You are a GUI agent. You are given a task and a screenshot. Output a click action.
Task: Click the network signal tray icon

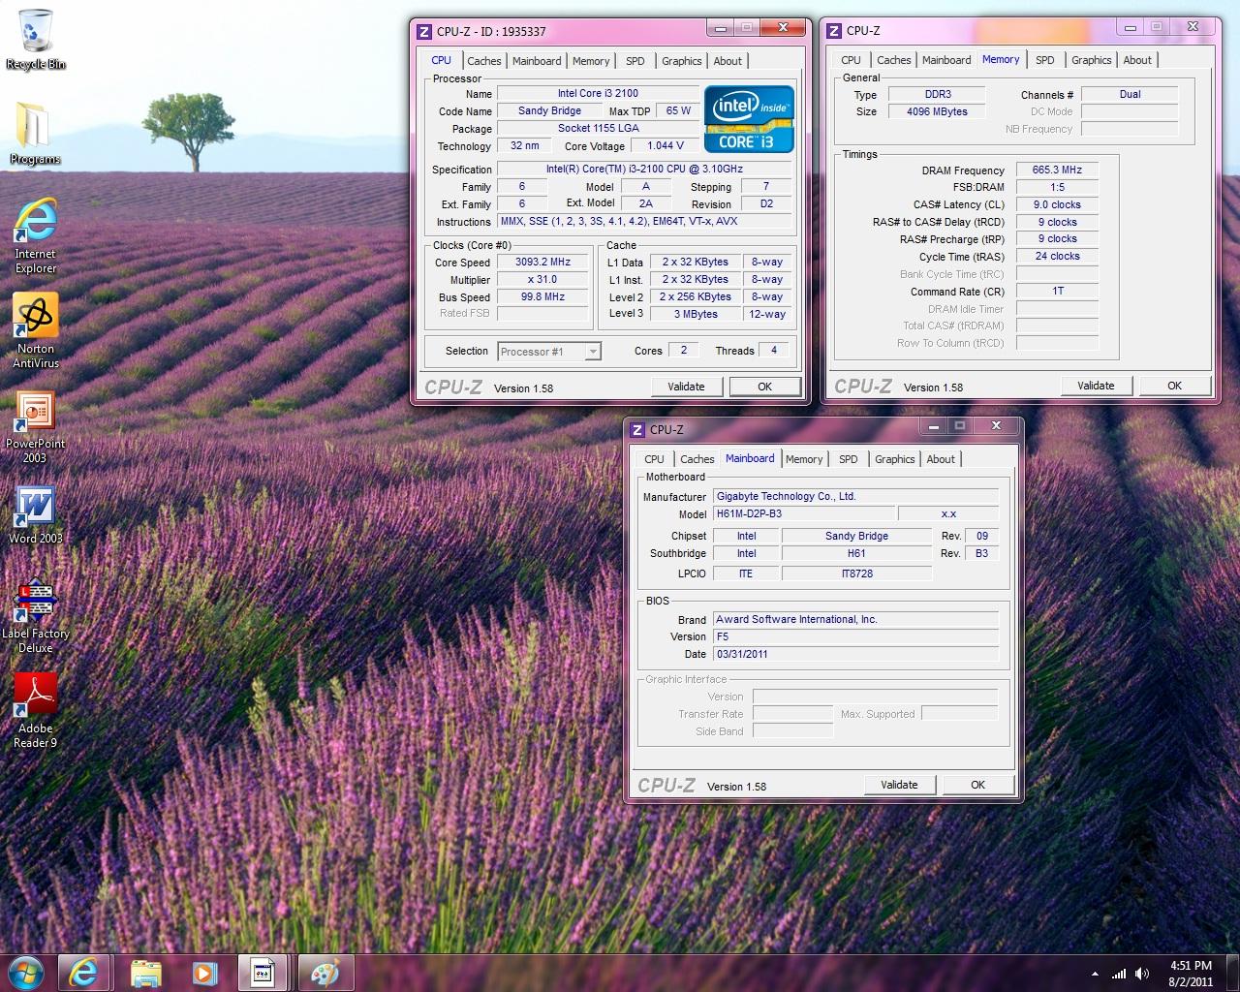(1119, 974)
